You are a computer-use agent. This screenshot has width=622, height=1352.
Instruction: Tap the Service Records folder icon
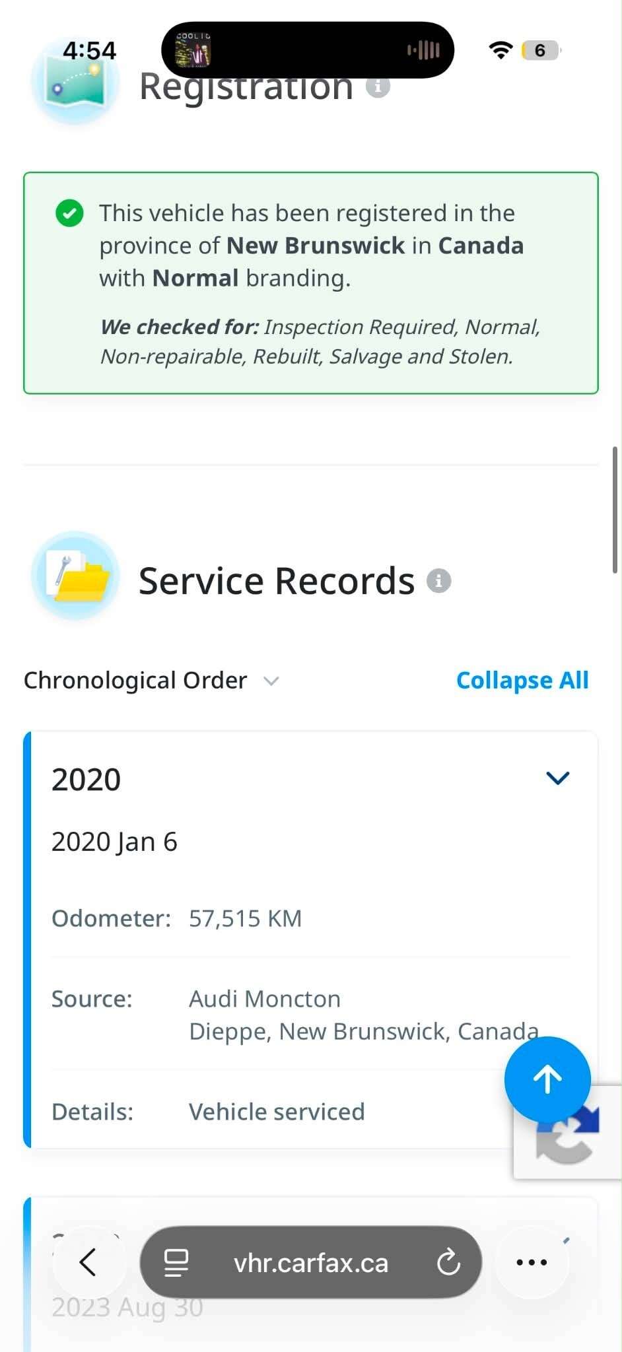[75, 576]
